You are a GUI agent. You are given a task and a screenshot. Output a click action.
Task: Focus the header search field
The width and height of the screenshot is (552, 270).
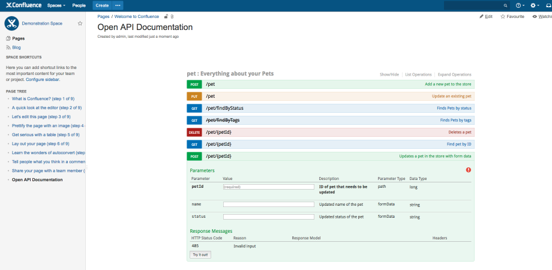476,5
